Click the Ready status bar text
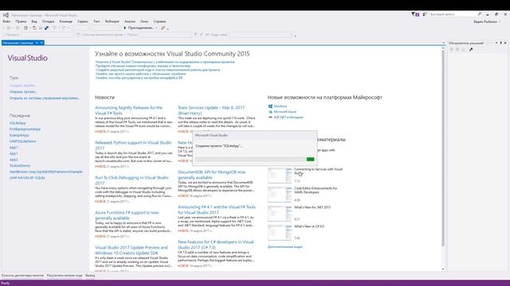 (6, 283)
